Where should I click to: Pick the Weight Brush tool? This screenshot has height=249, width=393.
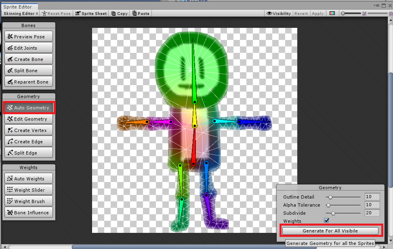29,201
